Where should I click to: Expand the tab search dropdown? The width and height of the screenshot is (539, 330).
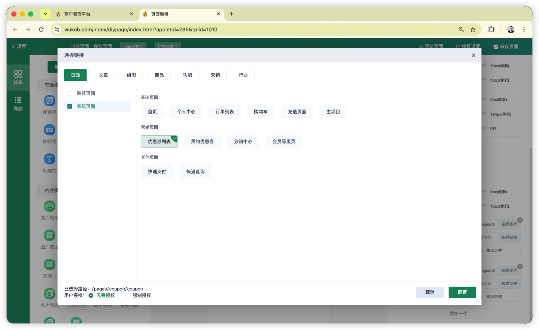(45, 14)
